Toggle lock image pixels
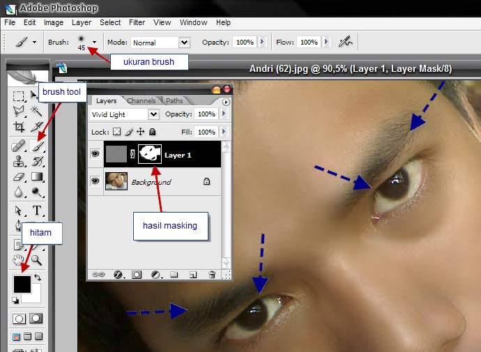This screenshot has width=481, height=352. point(129,132)
